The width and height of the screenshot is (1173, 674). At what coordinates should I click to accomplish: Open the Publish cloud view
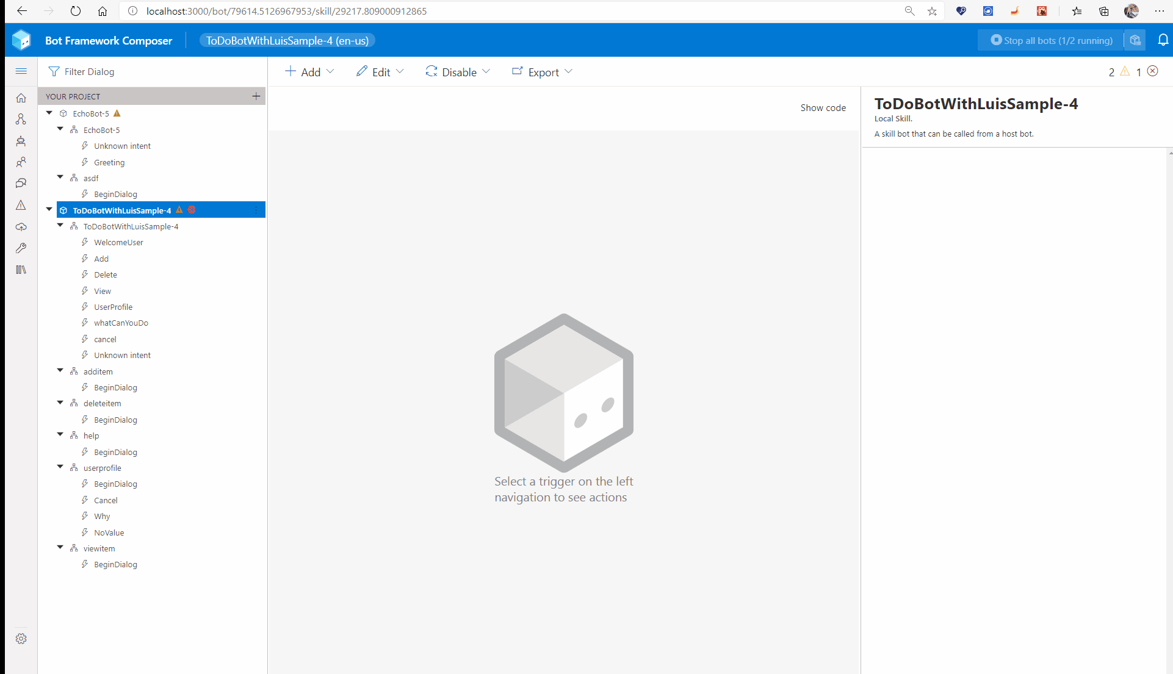(x=21, y=227)
